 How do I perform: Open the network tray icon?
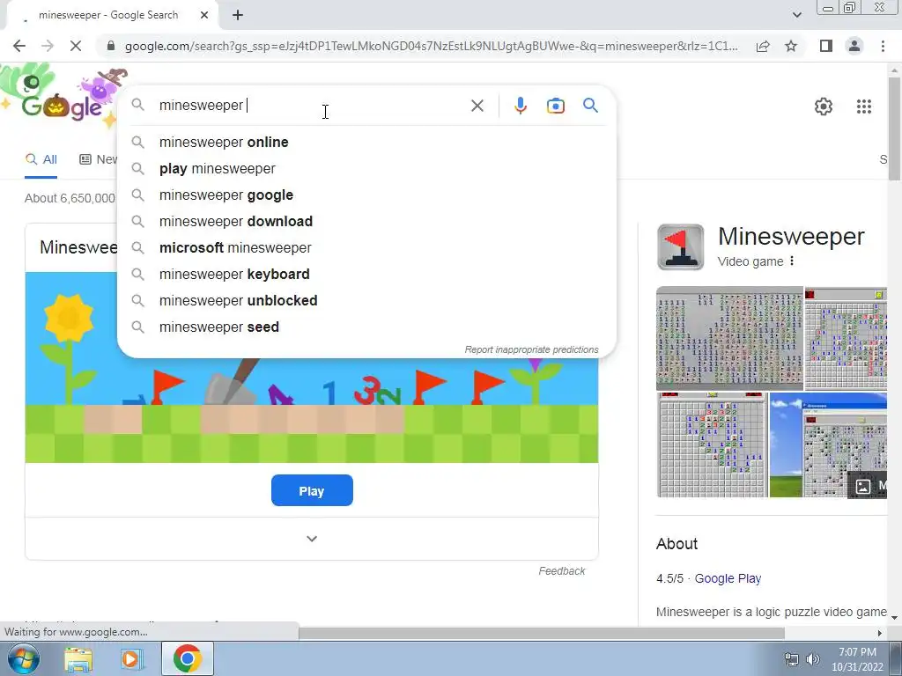tap(792, 659)
